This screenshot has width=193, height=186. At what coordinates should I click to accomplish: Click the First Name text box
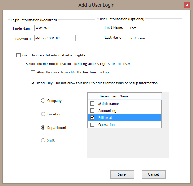[x=152, y=28]
